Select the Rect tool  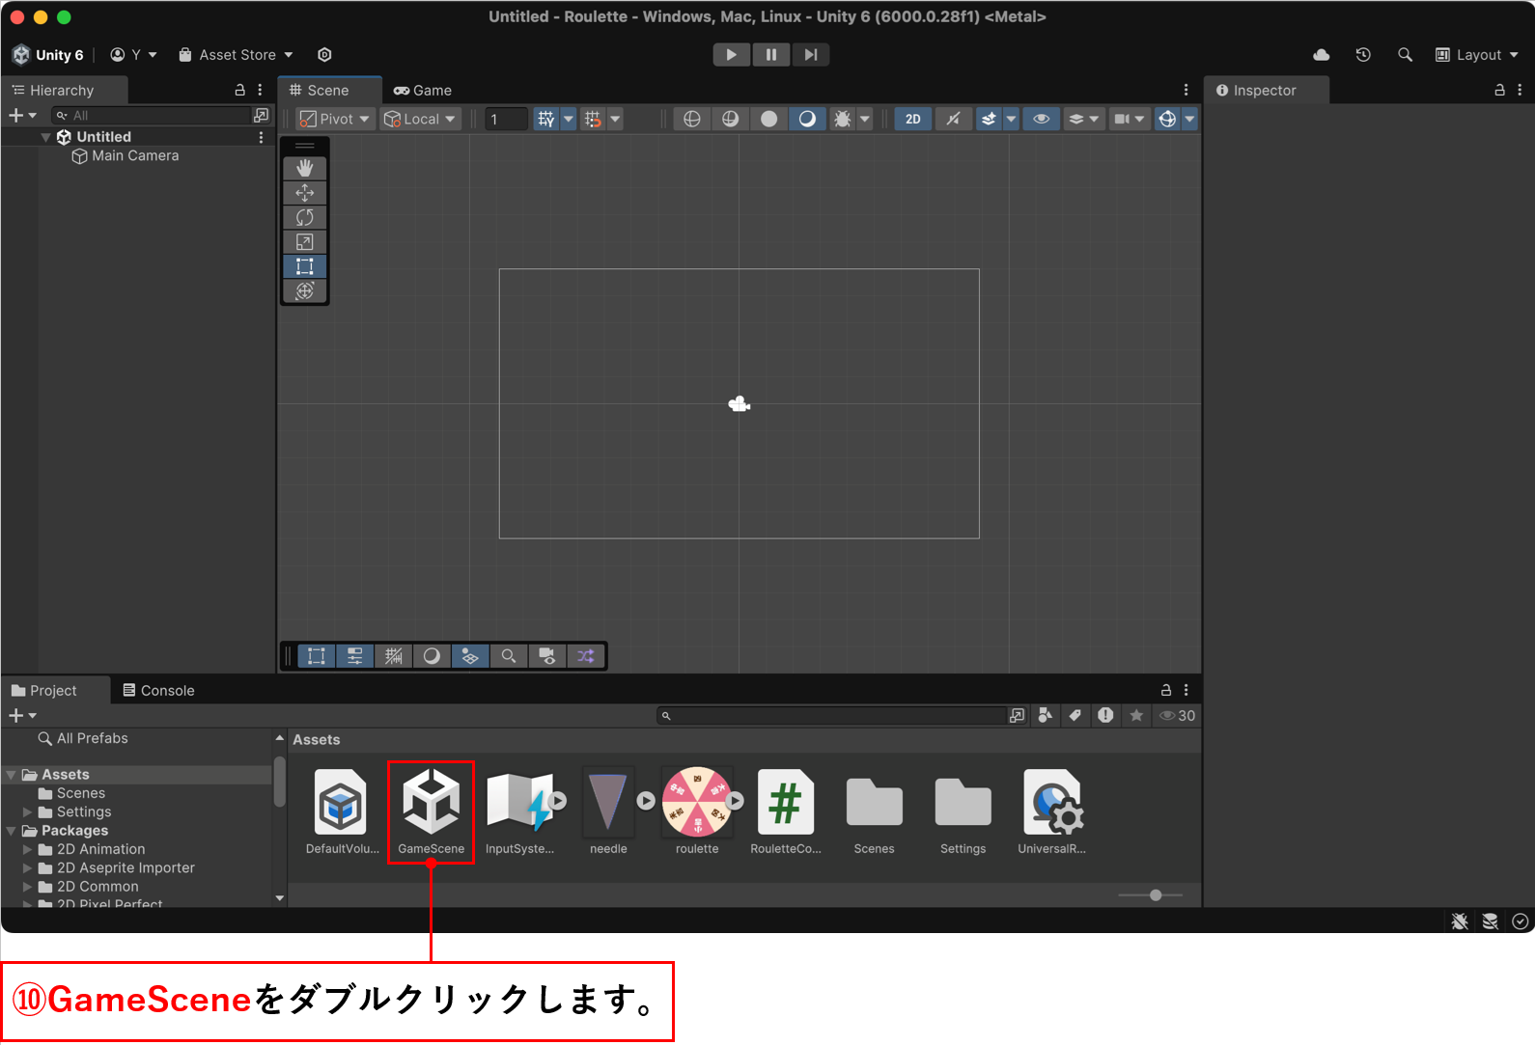coord(305,266)
